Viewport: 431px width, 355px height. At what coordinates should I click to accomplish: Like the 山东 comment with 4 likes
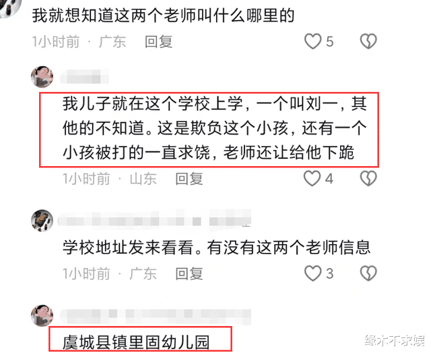[312, 178]
